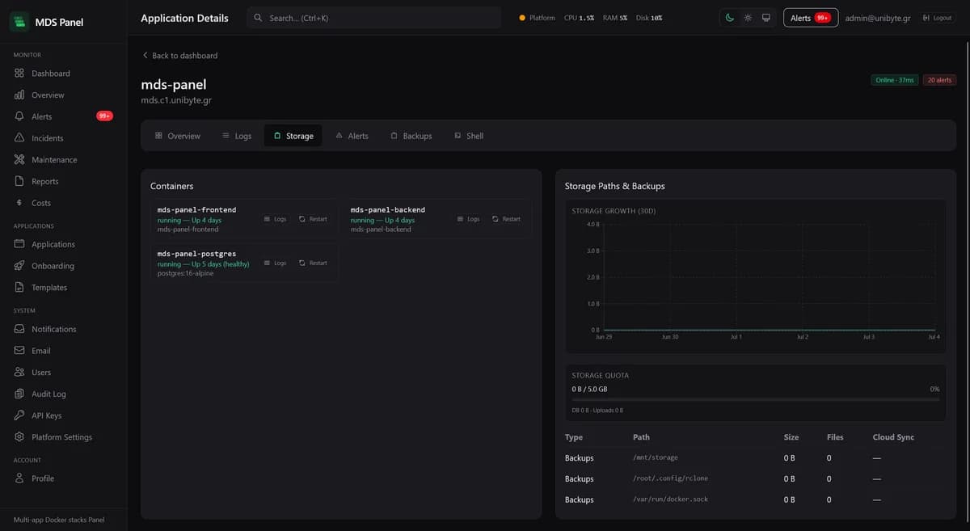Click the Onboarding rocket icon
Screen dimensions: 970x531
(x=19, y=266)
